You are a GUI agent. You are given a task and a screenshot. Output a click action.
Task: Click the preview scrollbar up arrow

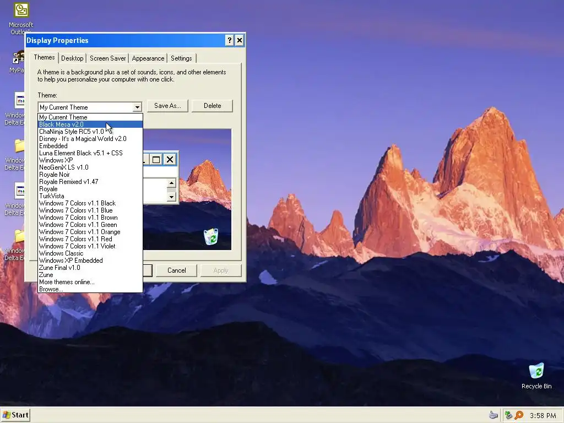[x=171, y=183]
